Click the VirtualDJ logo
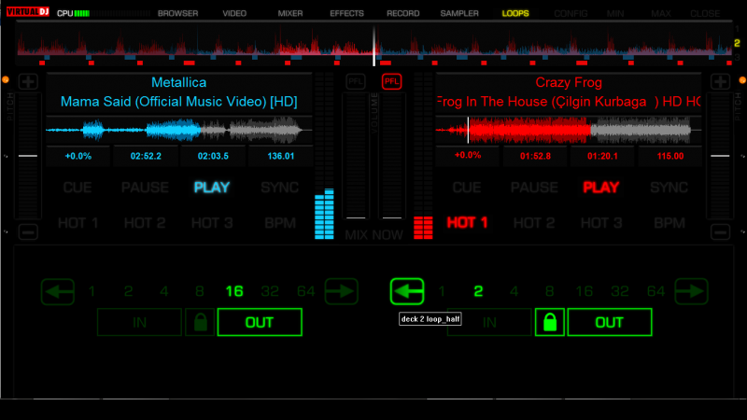747x420 pixels. (x=28, y=11)
